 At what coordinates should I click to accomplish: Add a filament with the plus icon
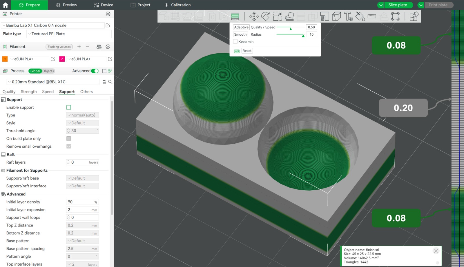(x=79, y=47)
